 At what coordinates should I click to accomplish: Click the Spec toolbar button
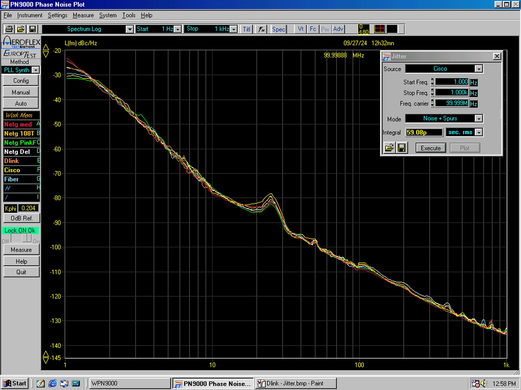tap(278, 29)
